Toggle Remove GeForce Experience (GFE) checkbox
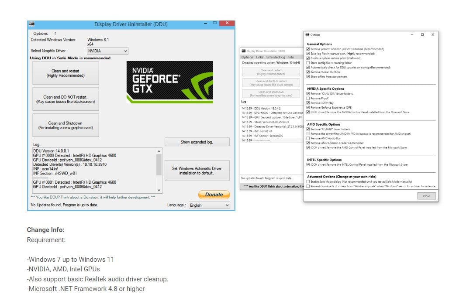Image resolution: width=456 pixels, height=301 pixels. [x=308, y=107]
